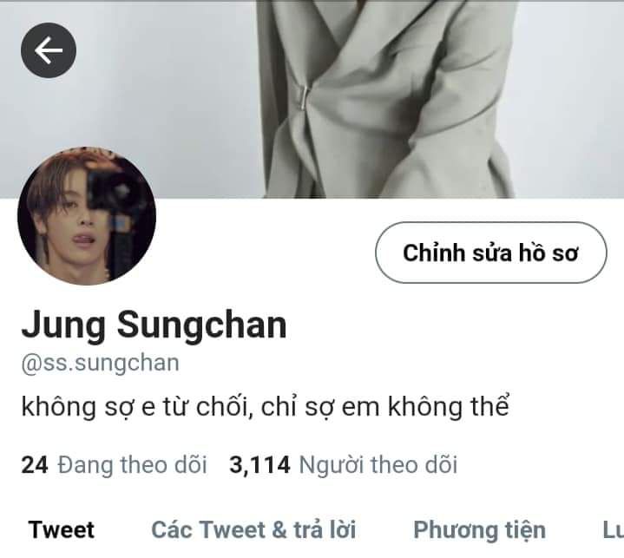
Task: Click the 24 following count number
Action: pyautogui.click(x=35, y=465)
